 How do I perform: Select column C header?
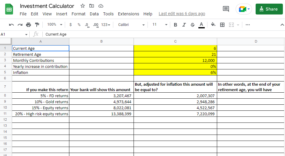(175, 42)
